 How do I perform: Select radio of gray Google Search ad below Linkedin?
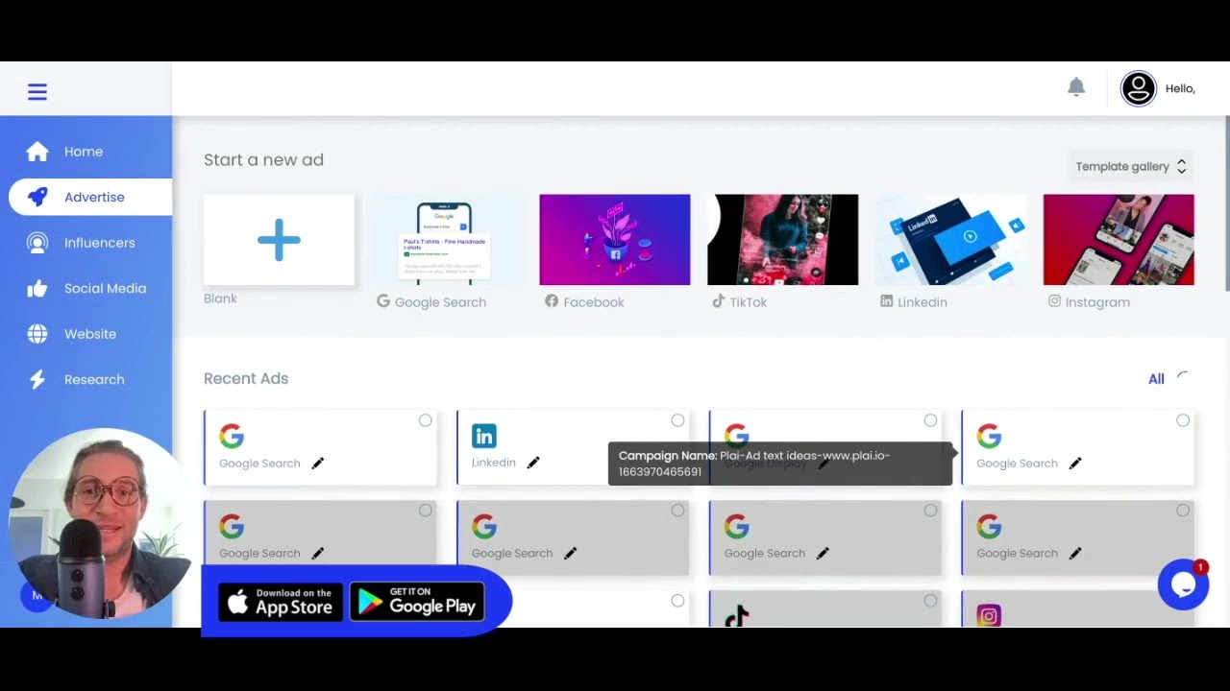click(x=677, y=511)
